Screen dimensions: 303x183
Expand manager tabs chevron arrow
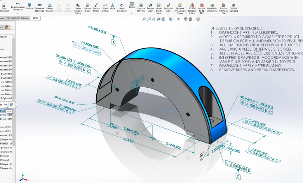[x=13, y=27]
